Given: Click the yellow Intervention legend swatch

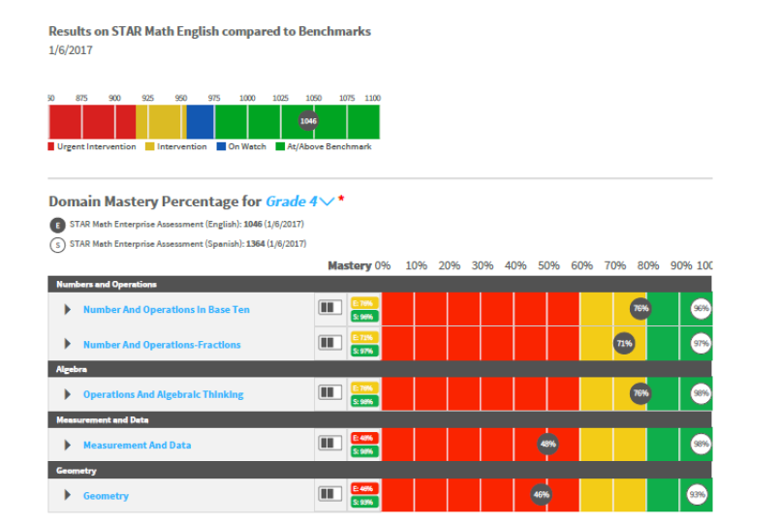Looking at the screenshot, I should point(150,146).
